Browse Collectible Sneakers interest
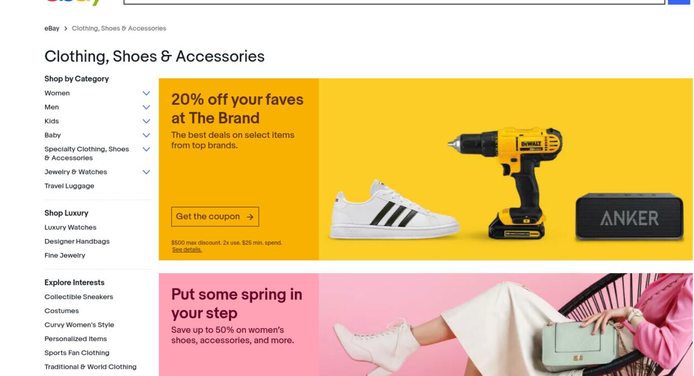The image size is (694, 376). click(79, 297)
